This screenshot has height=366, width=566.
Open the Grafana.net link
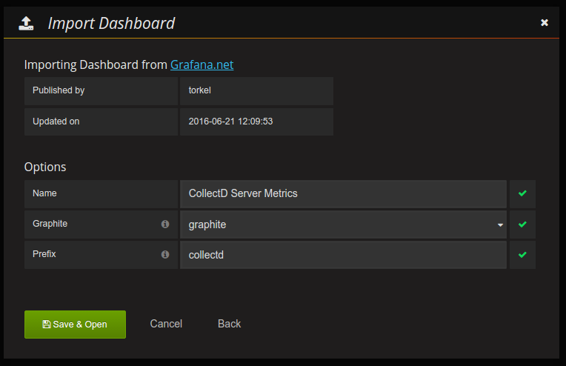coord(202,64)
